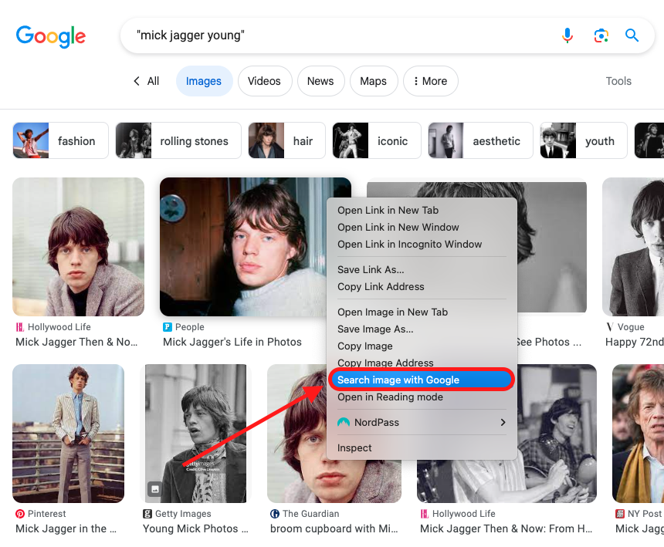Click the search query input field
The width and height of the screenshot is (664, 547).
pos(339,35)
